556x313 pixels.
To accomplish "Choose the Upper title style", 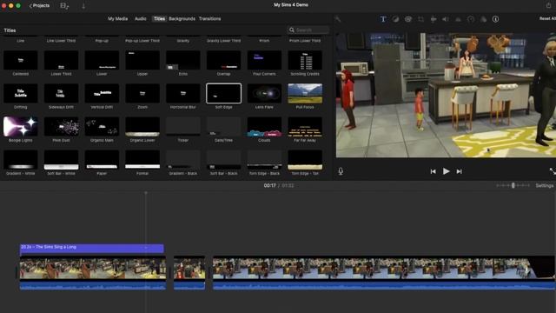I will click(142, 60).
